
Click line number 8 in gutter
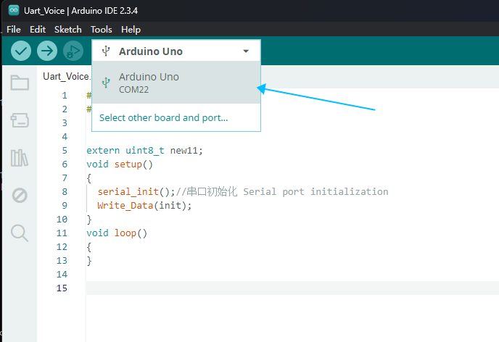coord(65,192)
